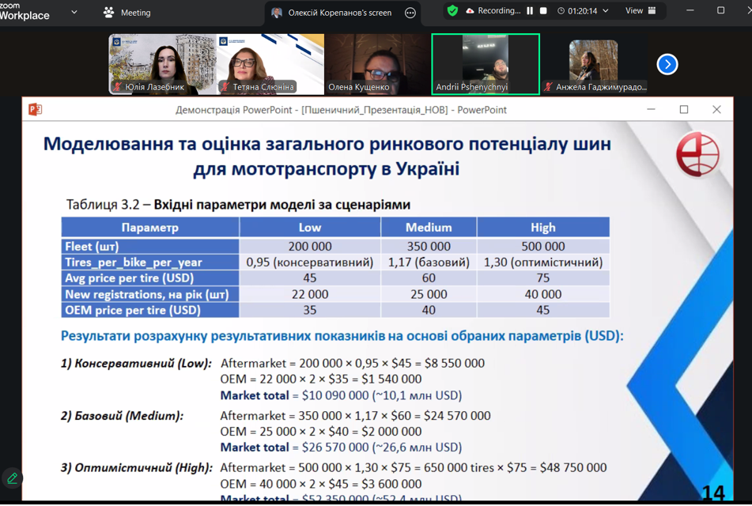Expand the meeting timer dropdown

coord(606,11)
